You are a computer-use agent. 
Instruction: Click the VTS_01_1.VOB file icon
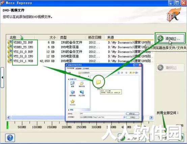point(10,61)
